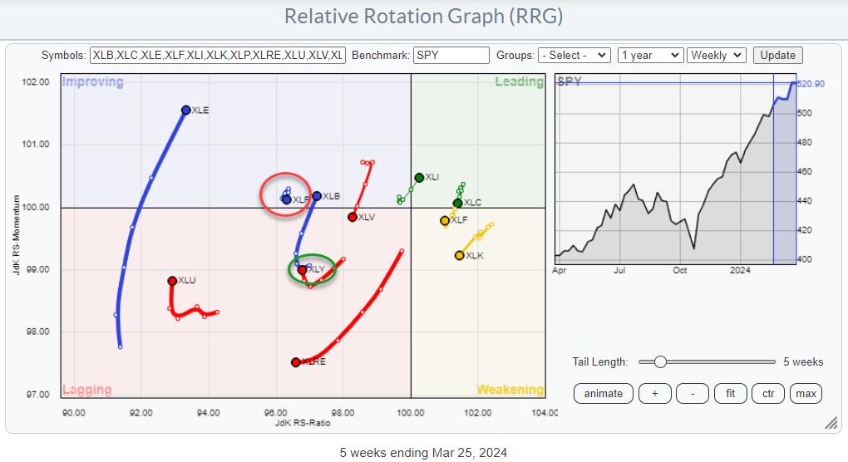
Task: Click the Update button
Action: (x=777, y=56)
